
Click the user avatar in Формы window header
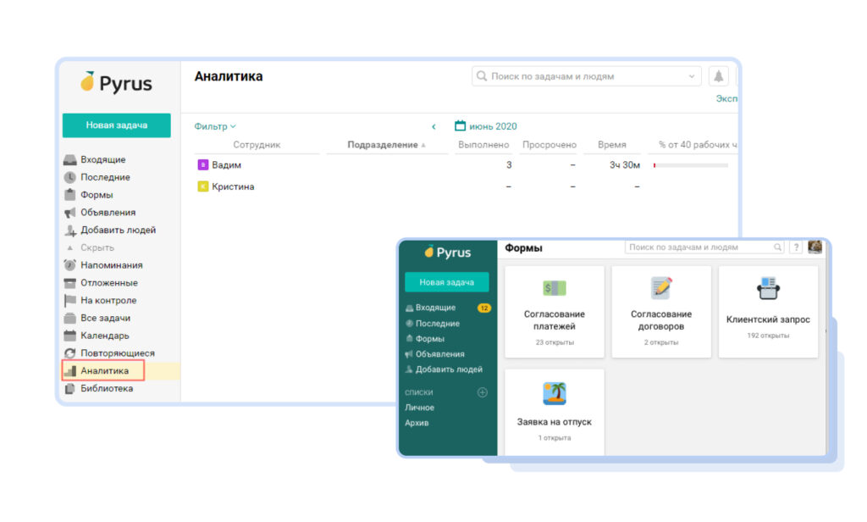tap(815, 247)
